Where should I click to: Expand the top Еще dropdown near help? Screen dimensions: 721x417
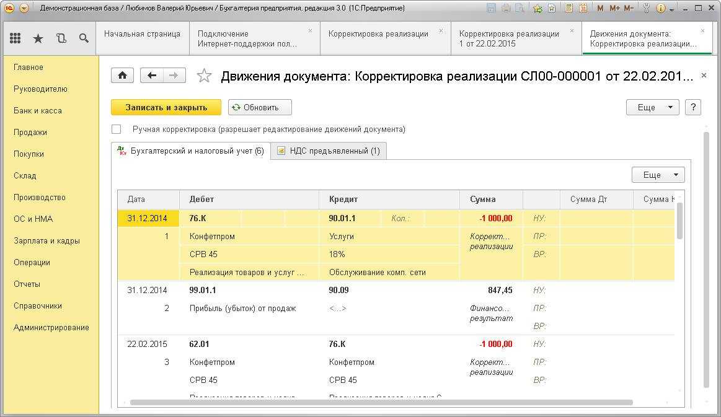[652, 107]
